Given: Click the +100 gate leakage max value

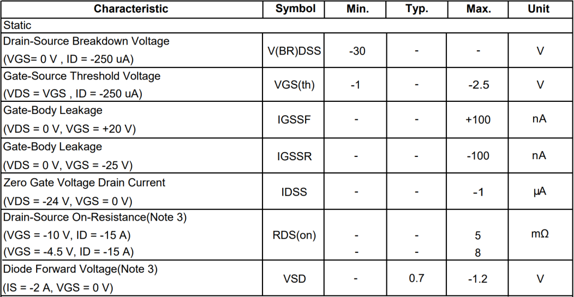Looking at the screenshot, I should coord(478,120).
